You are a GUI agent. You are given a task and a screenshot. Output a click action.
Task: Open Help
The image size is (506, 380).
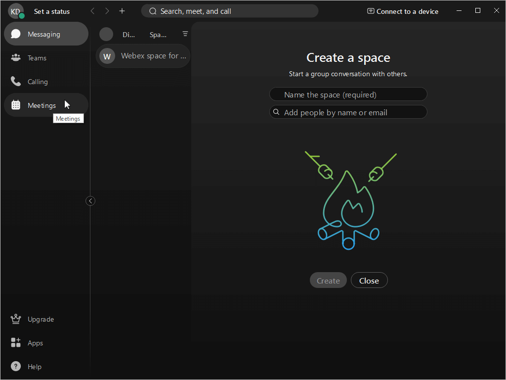click(46, 367)
